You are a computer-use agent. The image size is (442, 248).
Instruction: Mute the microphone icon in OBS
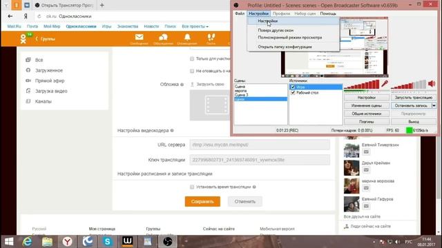click(385, 83)
